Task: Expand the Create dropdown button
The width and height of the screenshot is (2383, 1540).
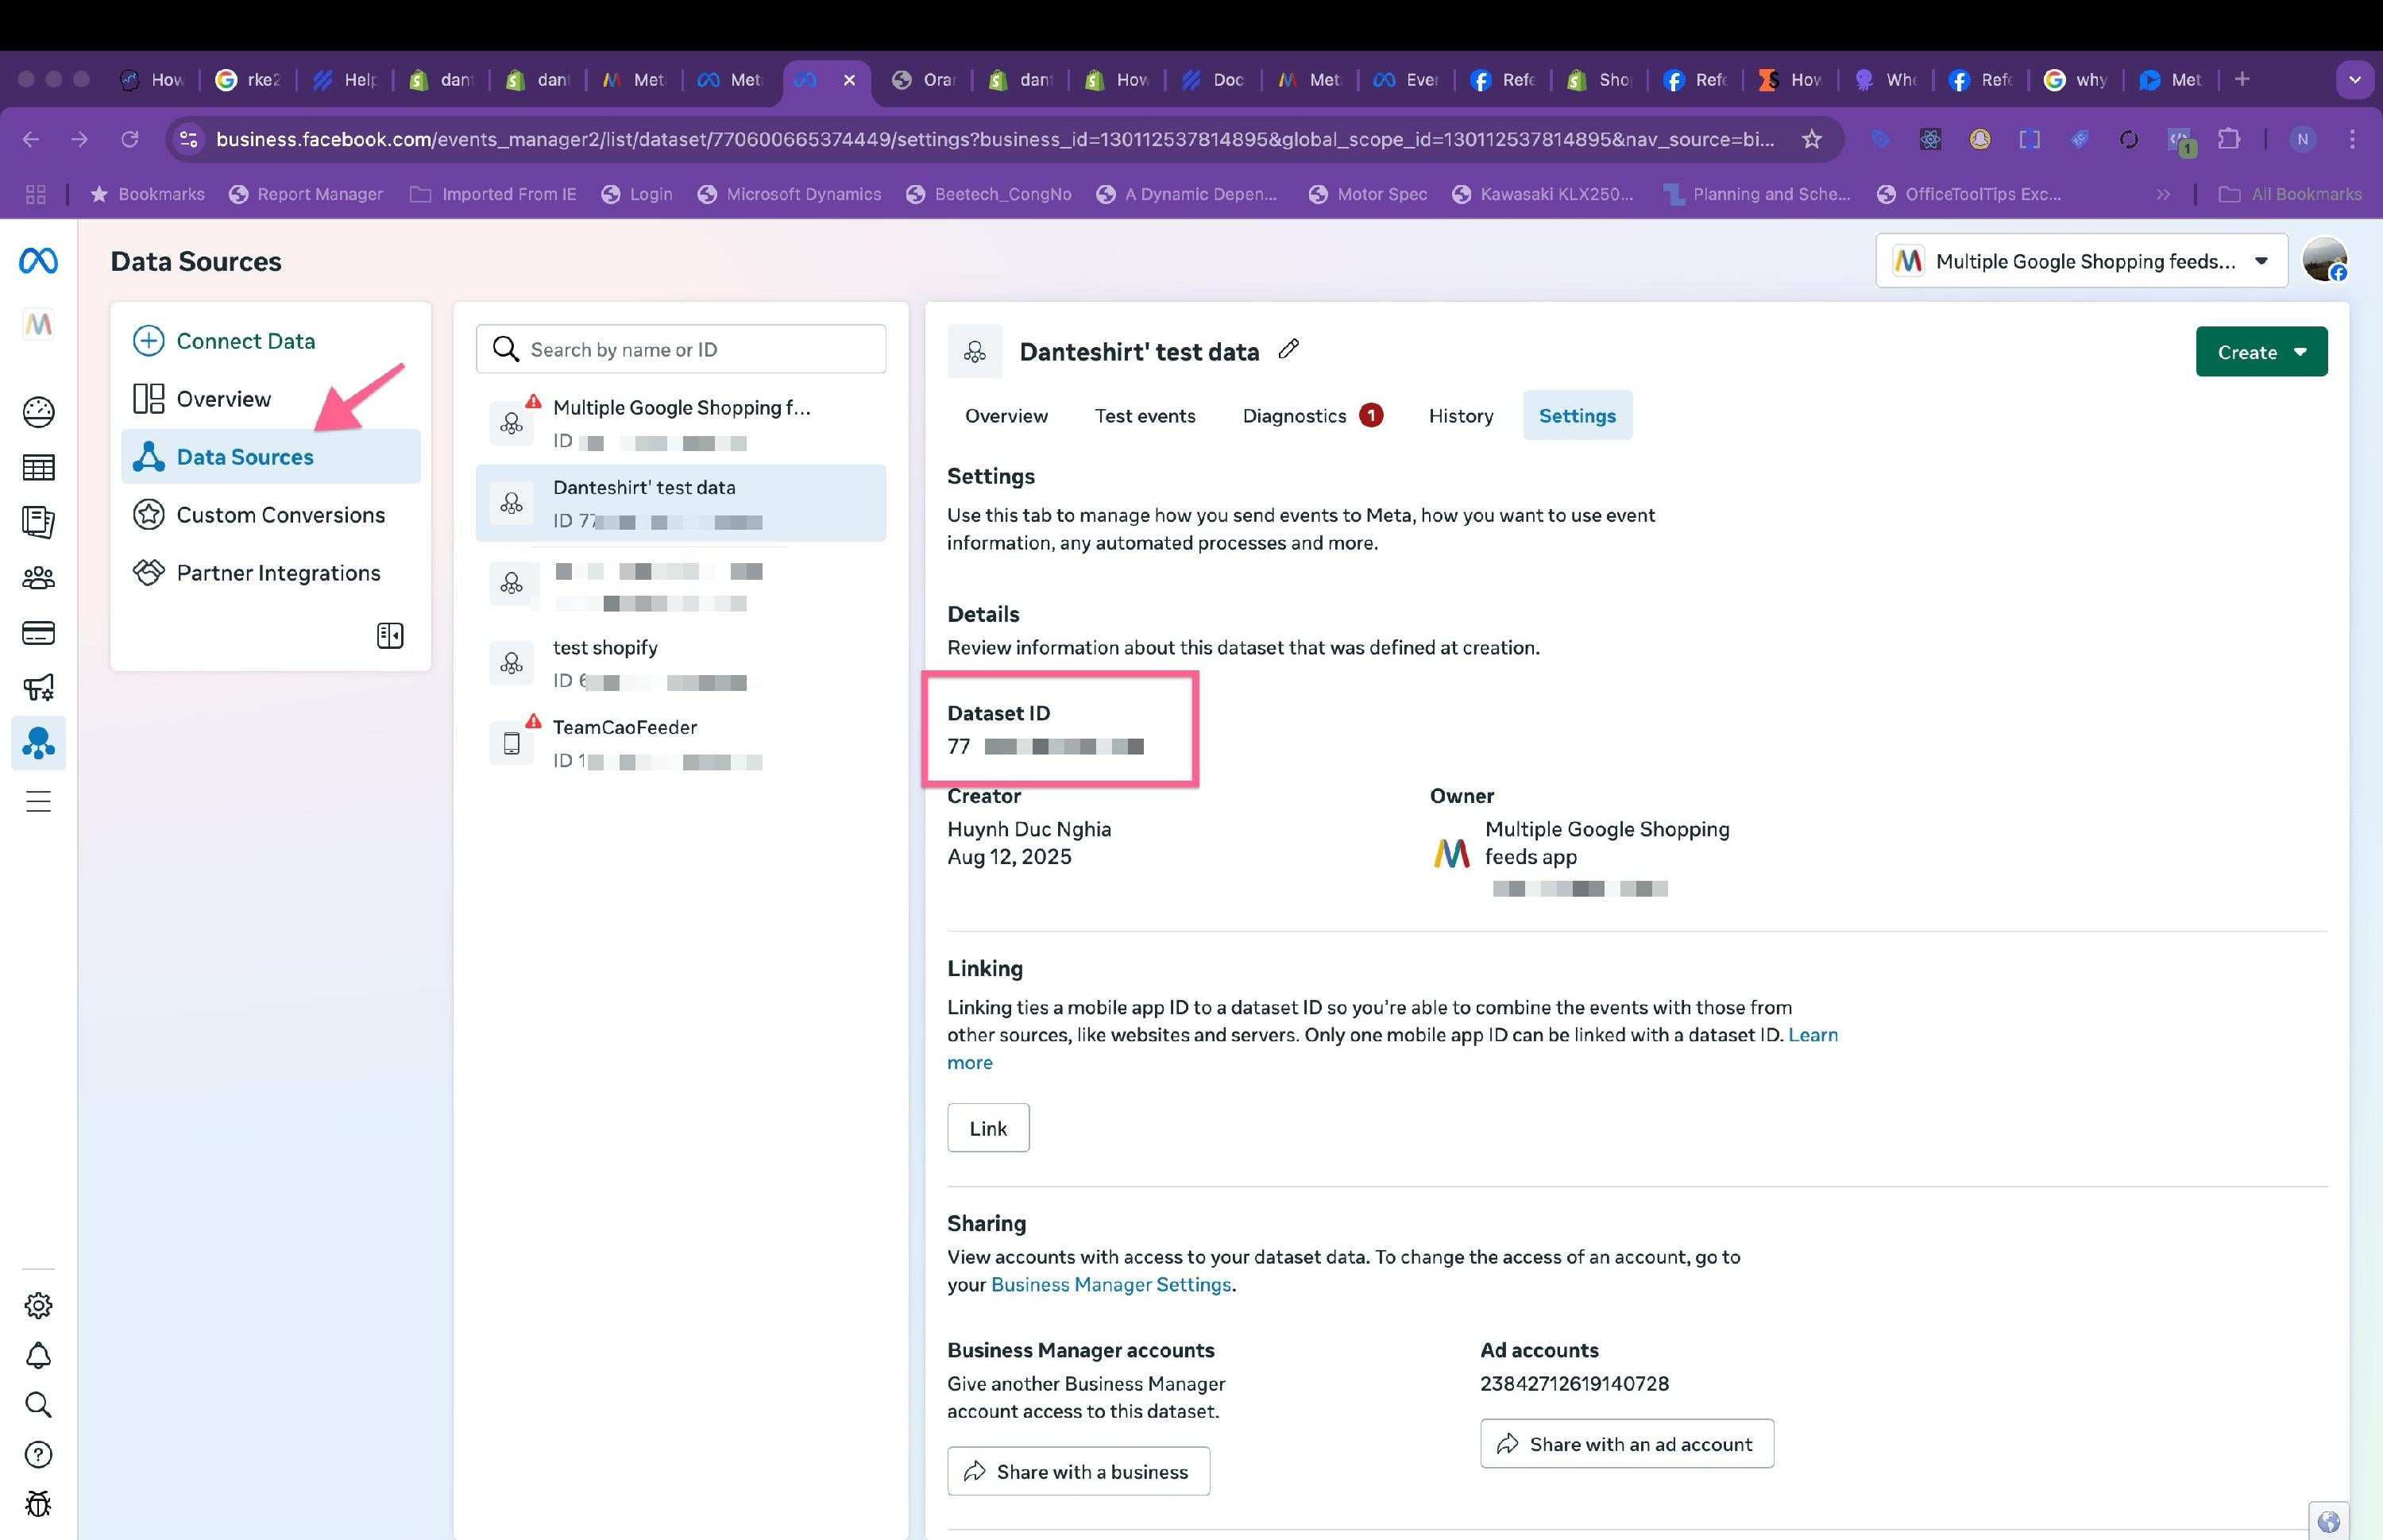Action: click(2261, 351)
